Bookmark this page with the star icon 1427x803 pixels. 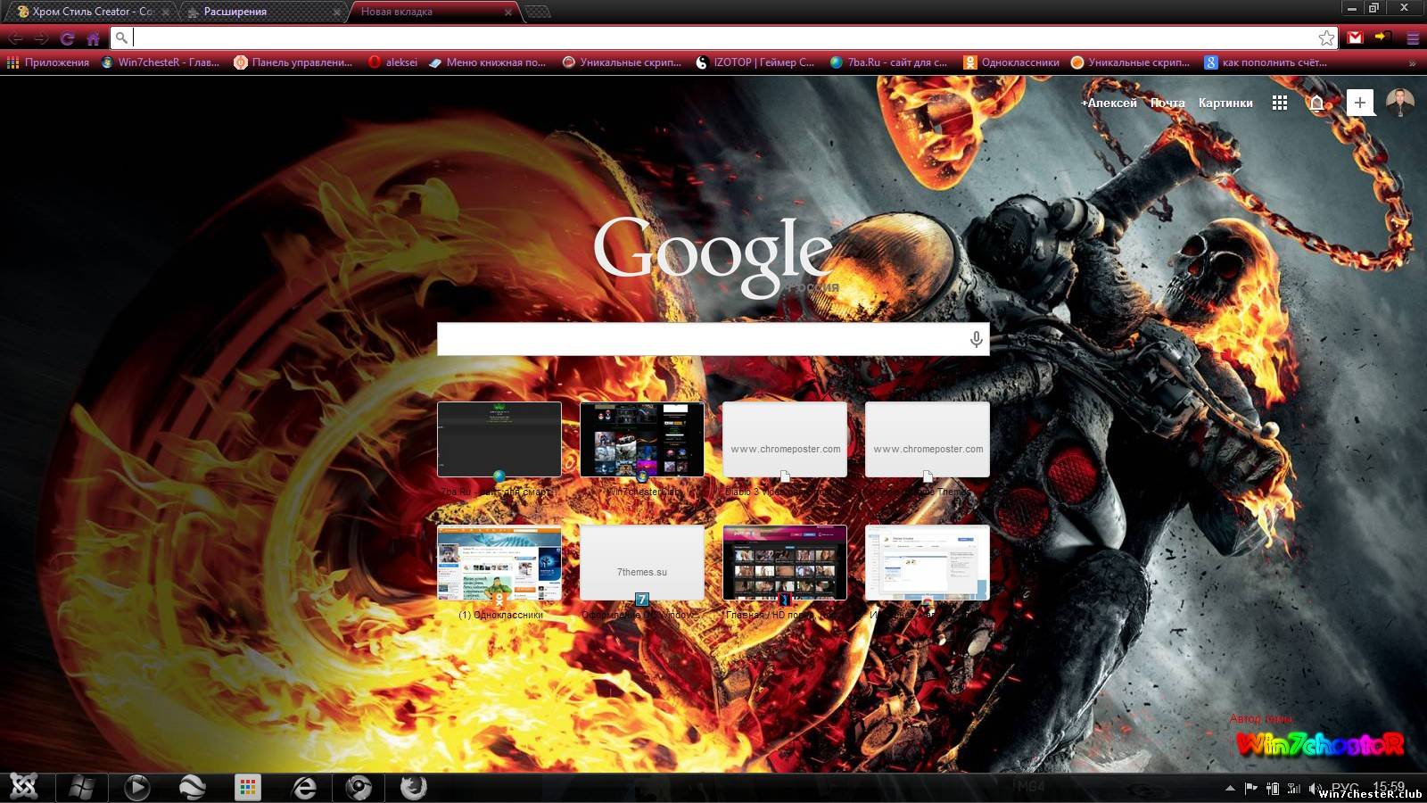[1326, 37]
